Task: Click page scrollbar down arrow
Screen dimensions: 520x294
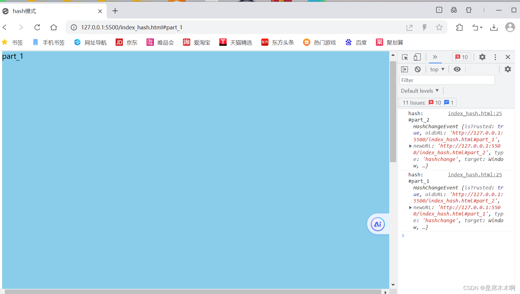Action: (393, 285)
